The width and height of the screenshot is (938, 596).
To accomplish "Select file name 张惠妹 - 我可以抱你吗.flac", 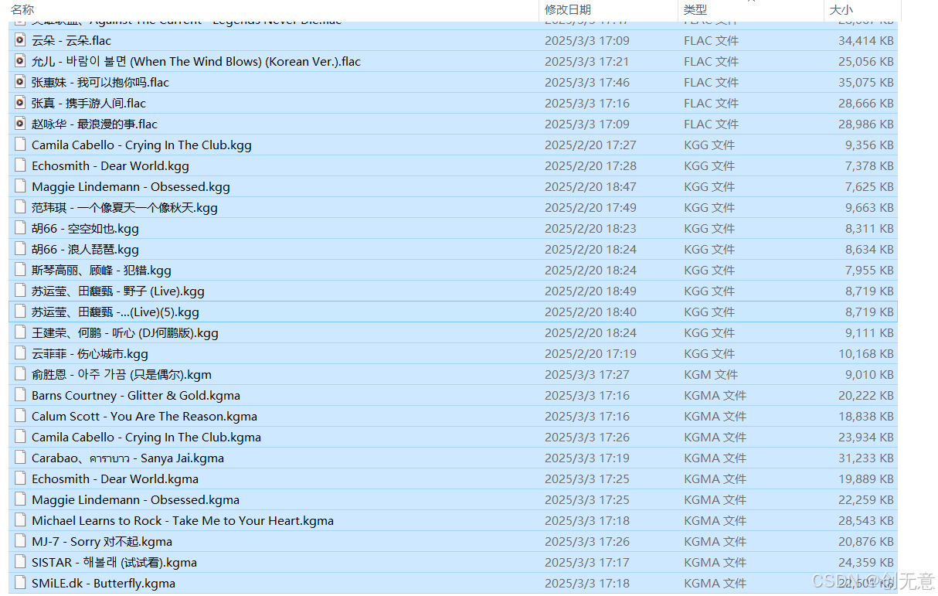I will click(x=100, y=82).
